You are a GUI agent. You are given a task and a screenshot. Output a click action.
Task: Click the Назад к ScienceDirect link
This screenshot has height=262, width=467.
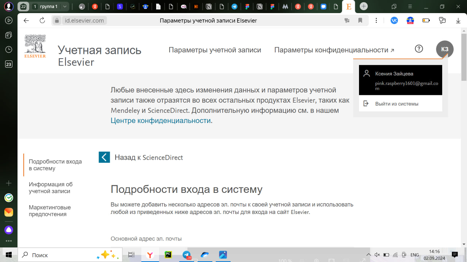coord(149,158)
